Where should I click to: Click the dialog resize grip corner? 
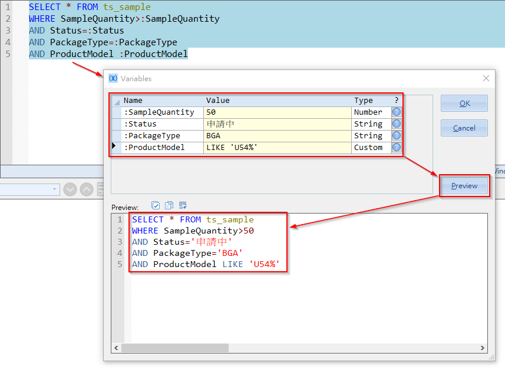coord(492,357)
